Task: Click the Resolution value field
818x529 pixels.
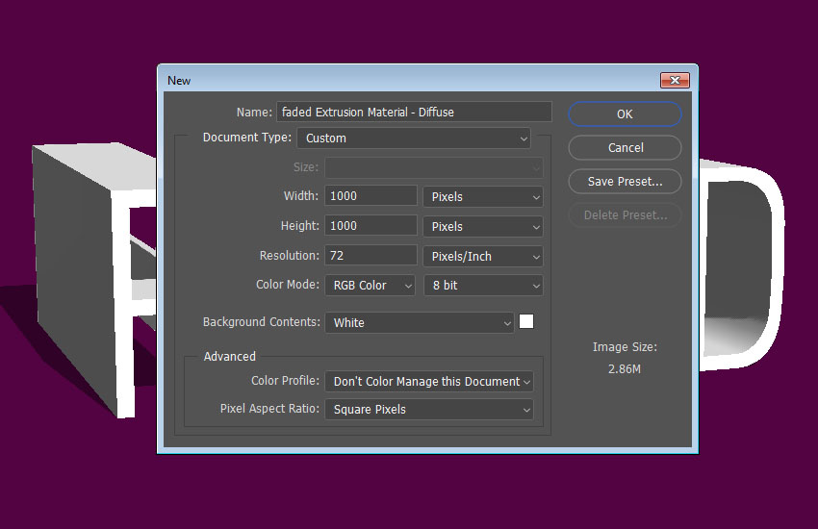Action: (371, 256)
